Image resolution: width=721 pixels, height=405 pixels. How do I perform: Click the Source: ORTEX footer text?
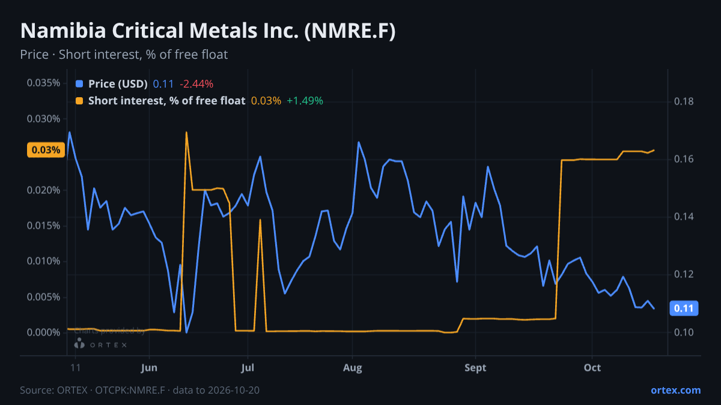point(140,390)
